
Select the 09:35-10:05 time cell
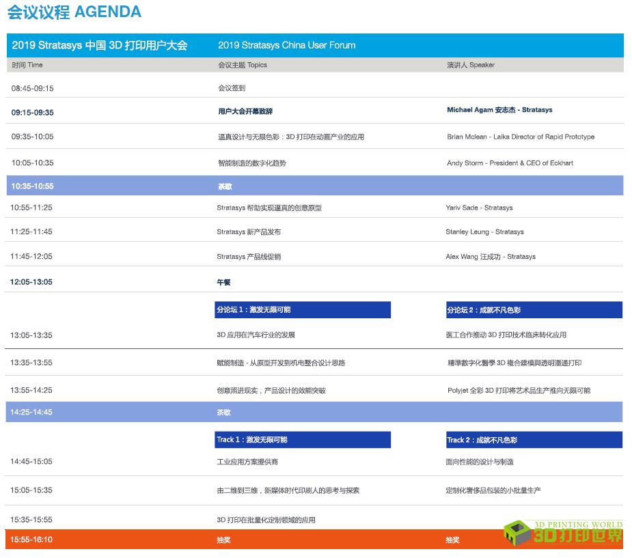click(32, 137)
